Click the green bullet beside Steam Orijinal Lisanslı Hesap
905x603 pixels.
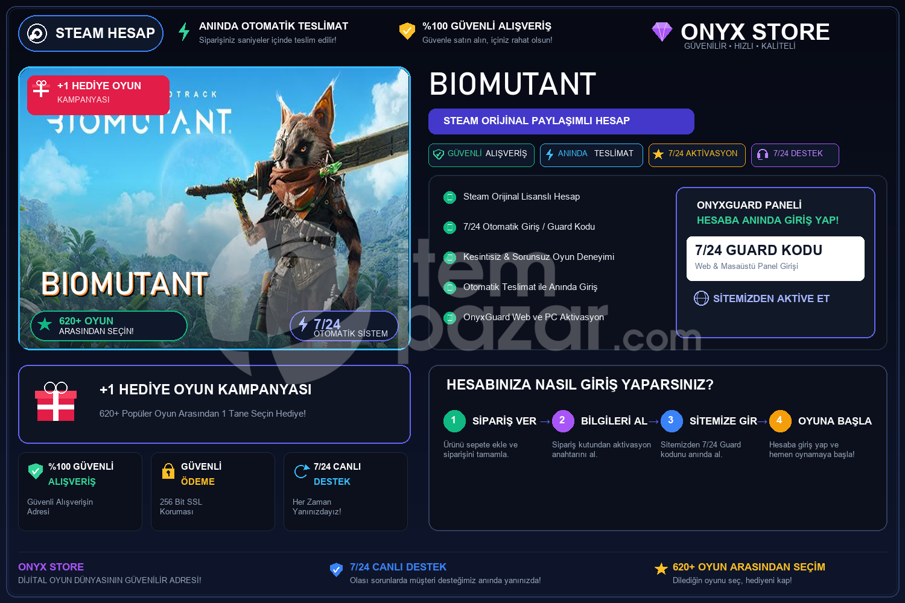click(x=449, y=197)
